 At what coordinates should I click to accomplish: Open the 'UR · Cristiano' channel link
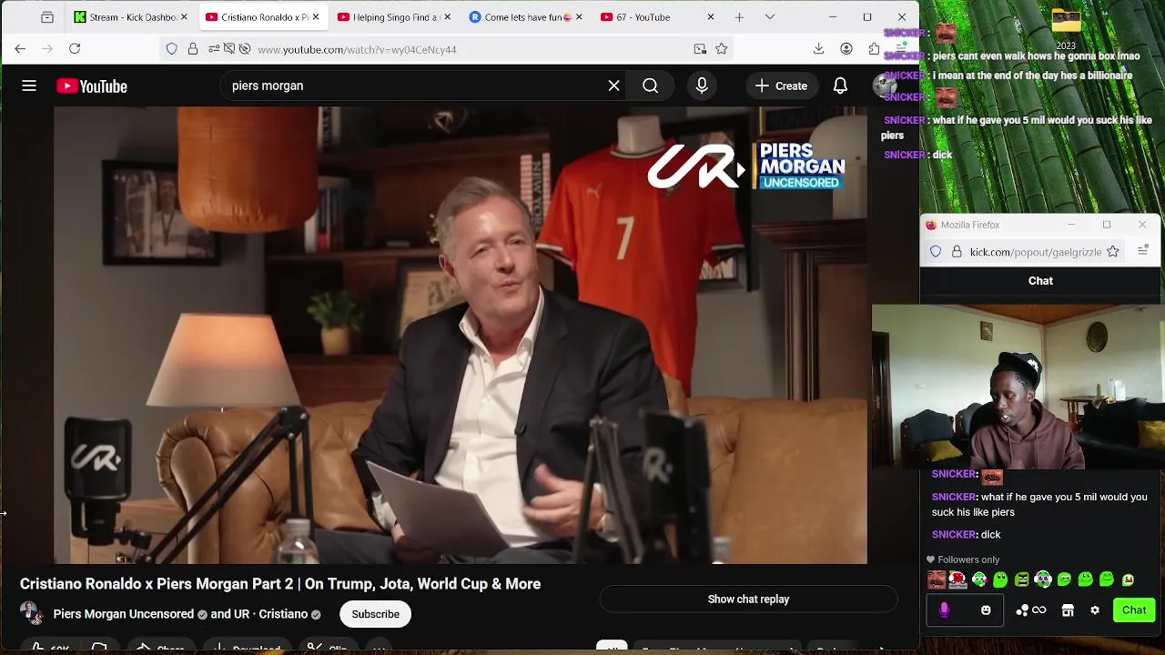pyautogui.click(x=270, y=614)
